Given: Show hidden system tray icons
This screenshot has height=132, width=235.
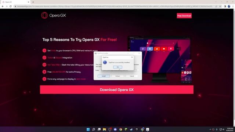Looking at the screenshot, I should point(210,129).
